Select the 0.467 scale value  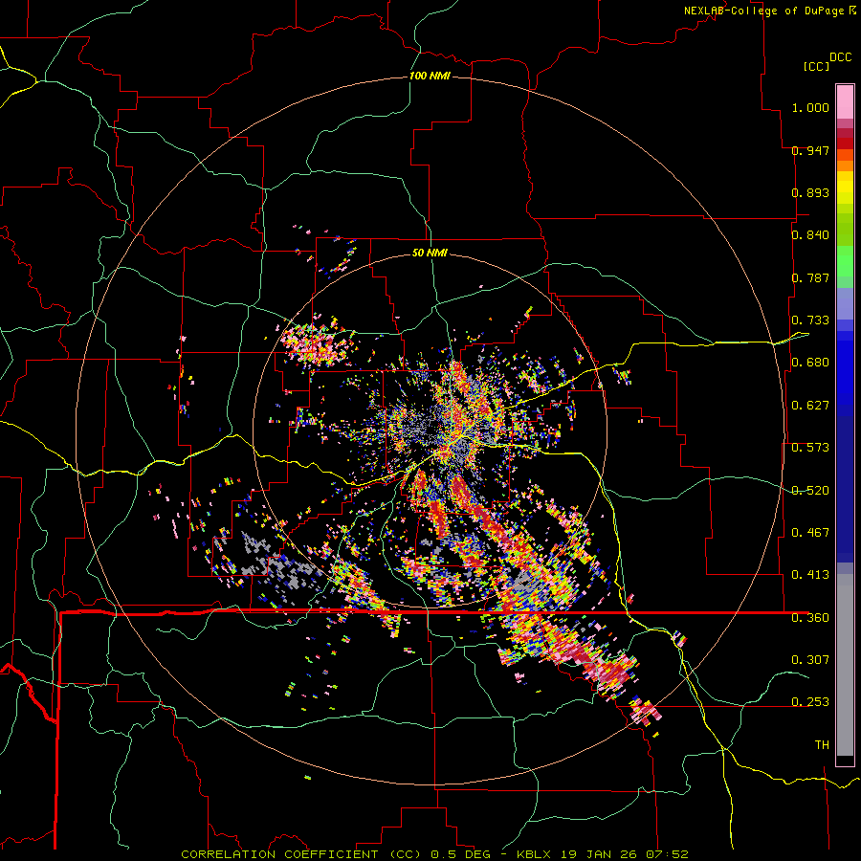[810, 533]
